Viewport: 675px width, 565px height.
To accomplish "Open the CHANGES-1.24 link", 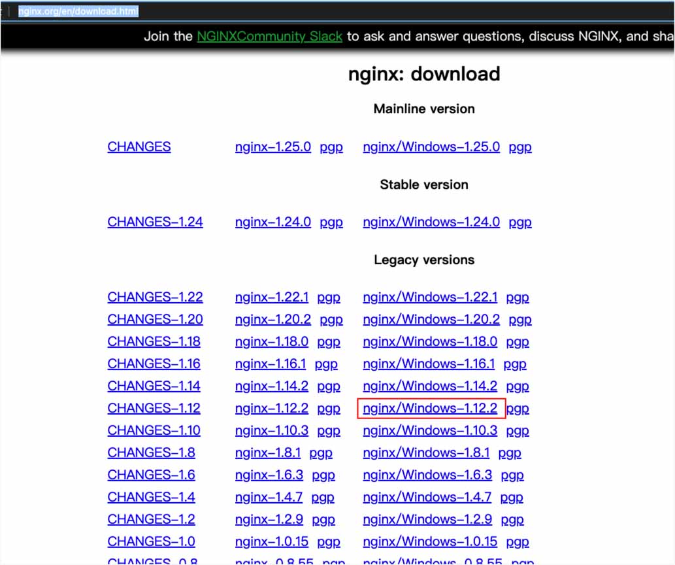I will pos(155,222).
